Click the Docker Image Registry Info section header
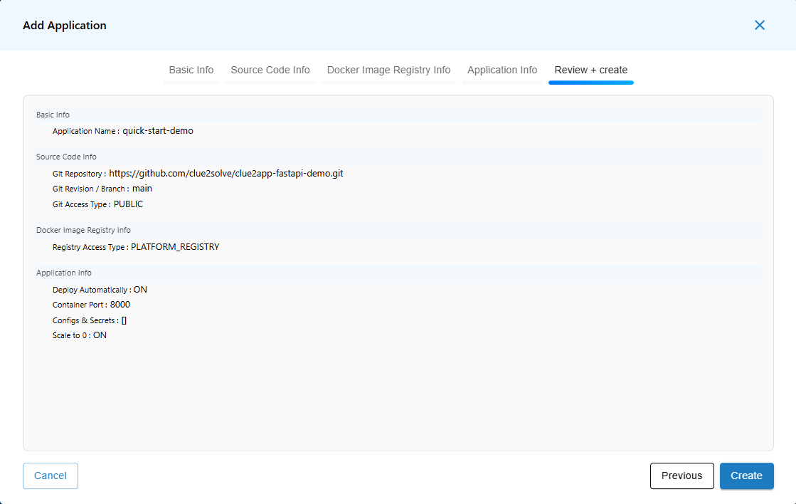 [83, 230]
